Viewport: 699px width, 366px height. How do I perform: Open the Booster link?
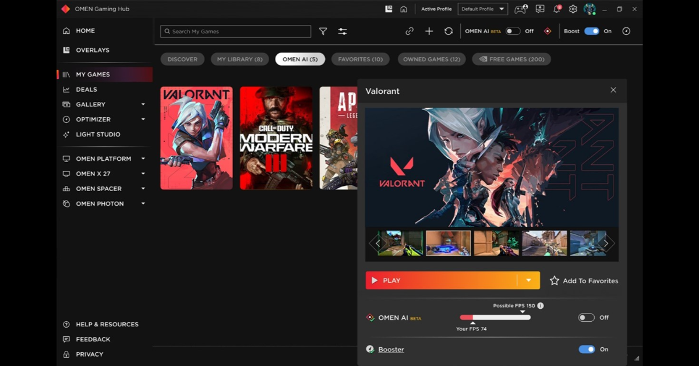point(391,350)
